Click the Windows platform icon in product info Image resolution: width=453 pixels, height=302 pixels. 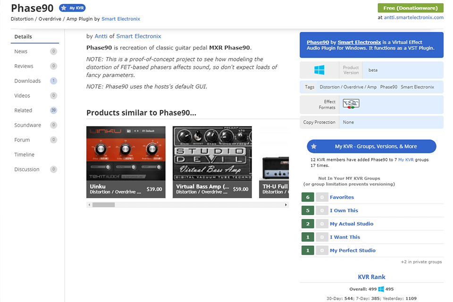pyautogui.click(x=319, y=70)
